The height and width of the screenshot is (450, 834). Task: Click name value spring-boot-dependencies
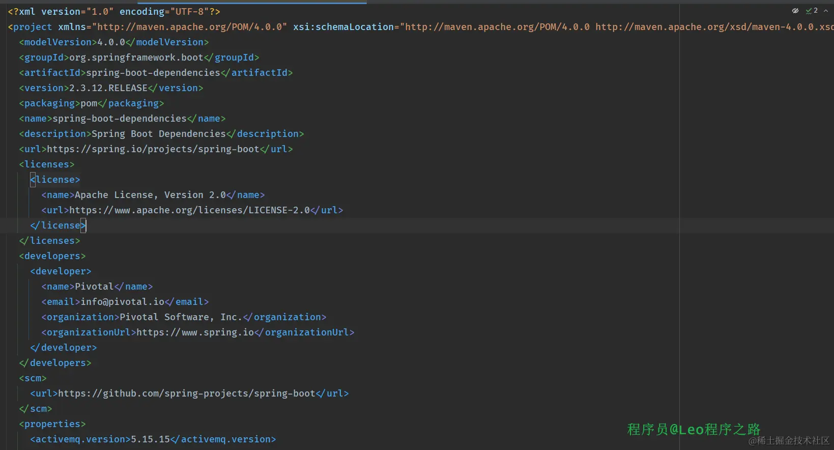pyautogui.click(x=120, y=119)
